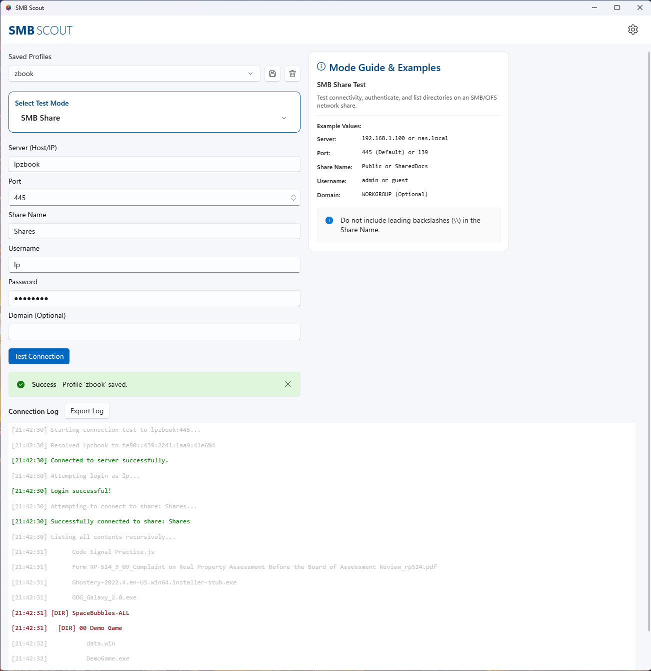Click log entry 'GOG_Galaxy_2.0.exe'
Screen dimensions: 651x671
pos(104,597)
